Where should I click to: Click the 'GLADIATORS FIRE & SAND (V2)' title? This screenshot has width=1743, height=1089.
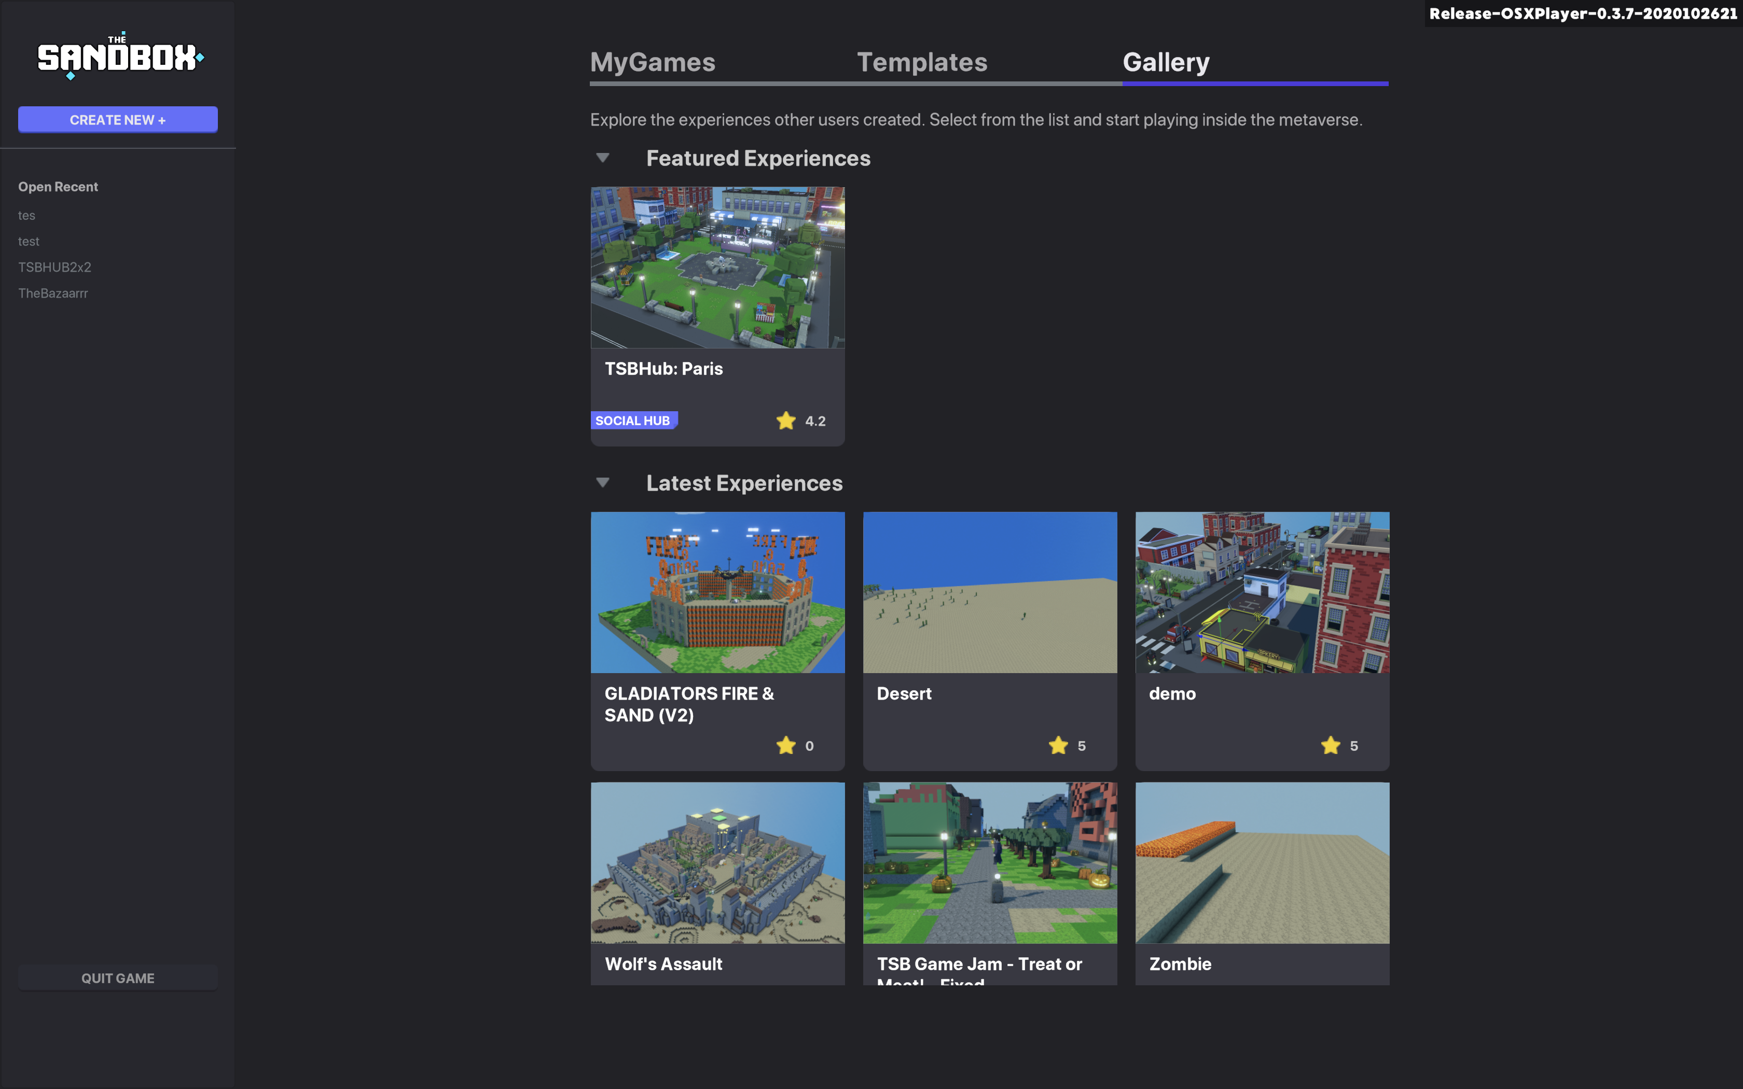[x=689, y=704]
